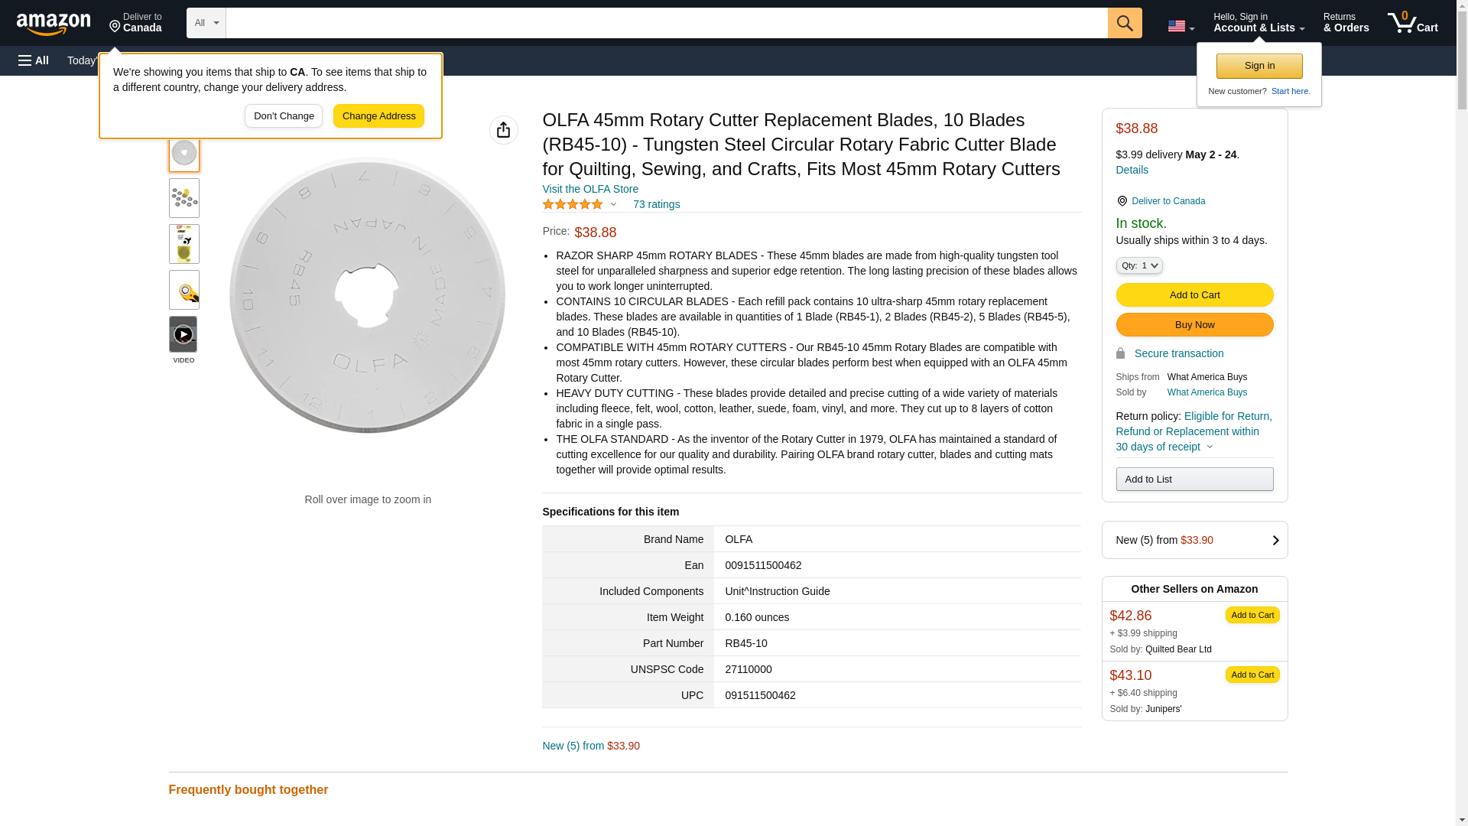Open the Qty quantity dropdown
The height and width of the screenshot is (826, 1468).
click(x=1138, y=265)
